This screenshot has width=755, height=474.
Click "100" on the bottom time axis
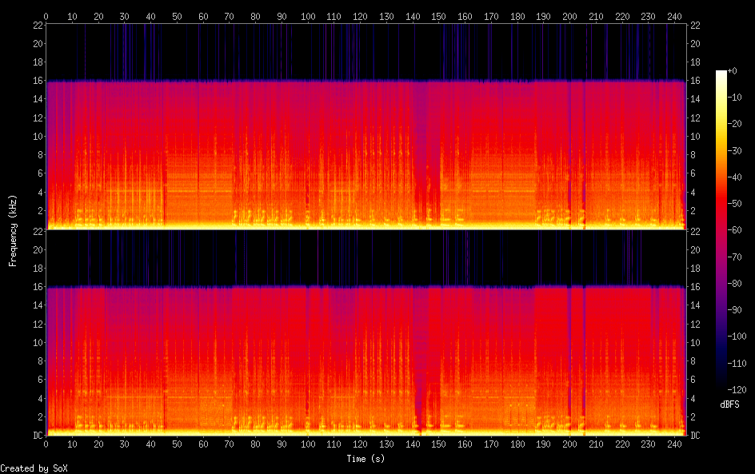(308, 444)
